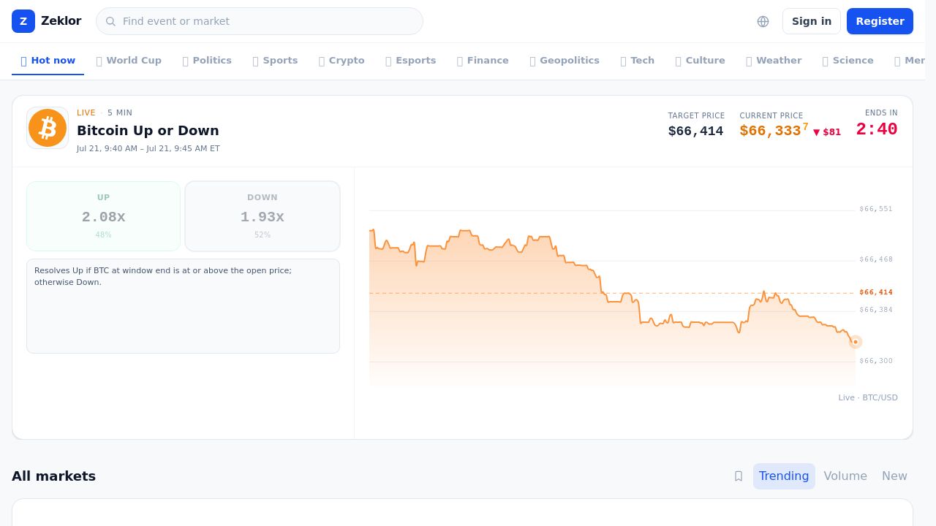
Task: Open the Sports tab
Action: point(275,61)
